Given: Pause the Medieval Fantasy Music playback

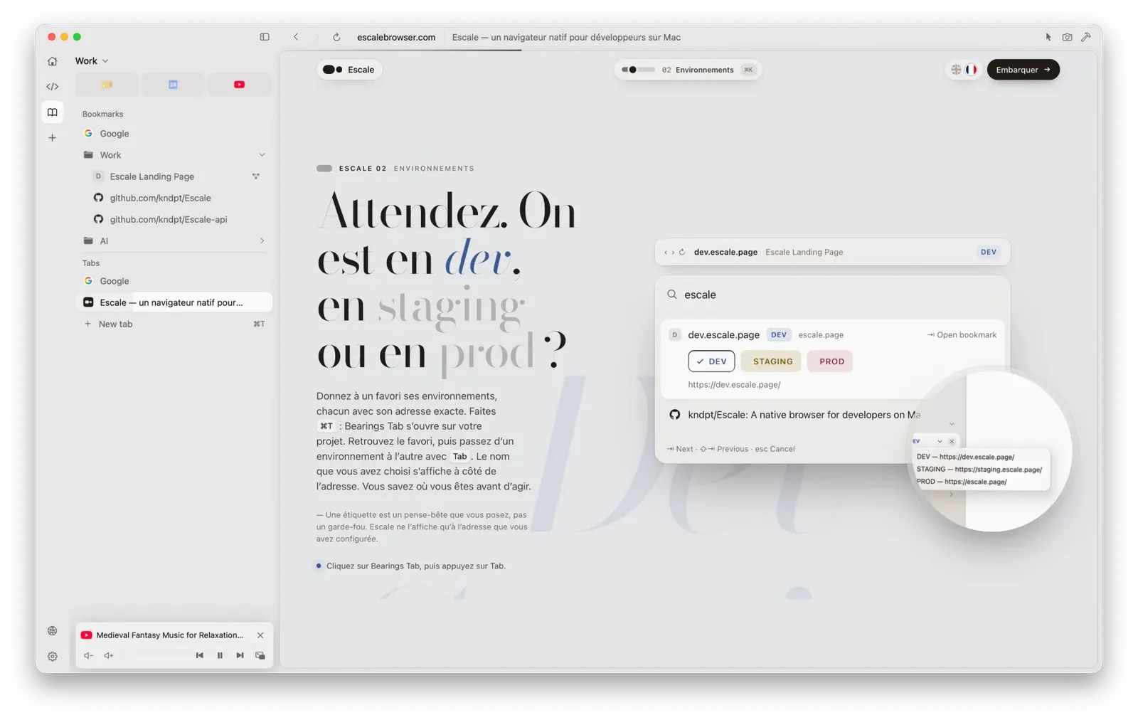Looking at the screenshot, I should [220, 656].
